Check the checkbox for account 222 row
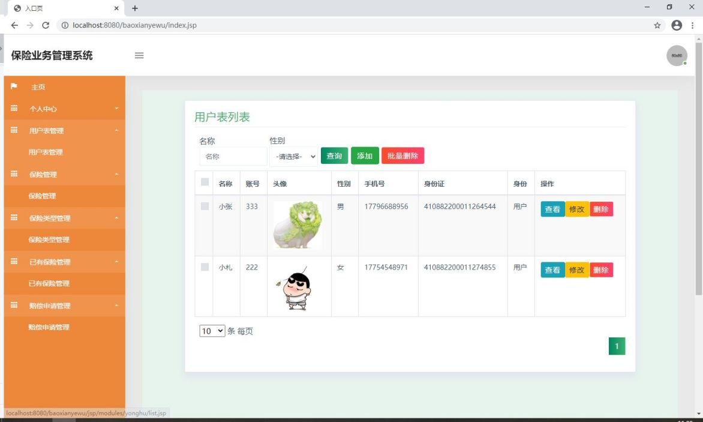Screen dimensions: 703x422 [x=205, y=267]
